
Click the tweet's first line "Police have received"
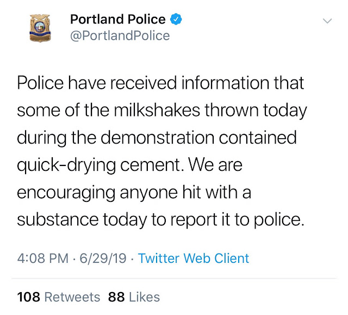click(x=97, y=83)
